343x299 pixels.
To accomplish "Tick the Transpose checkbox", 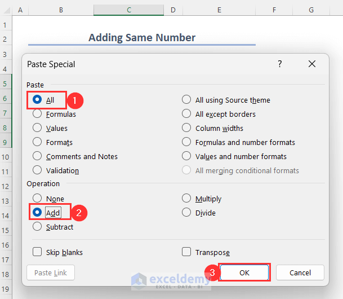I will (x=186, y=252).
